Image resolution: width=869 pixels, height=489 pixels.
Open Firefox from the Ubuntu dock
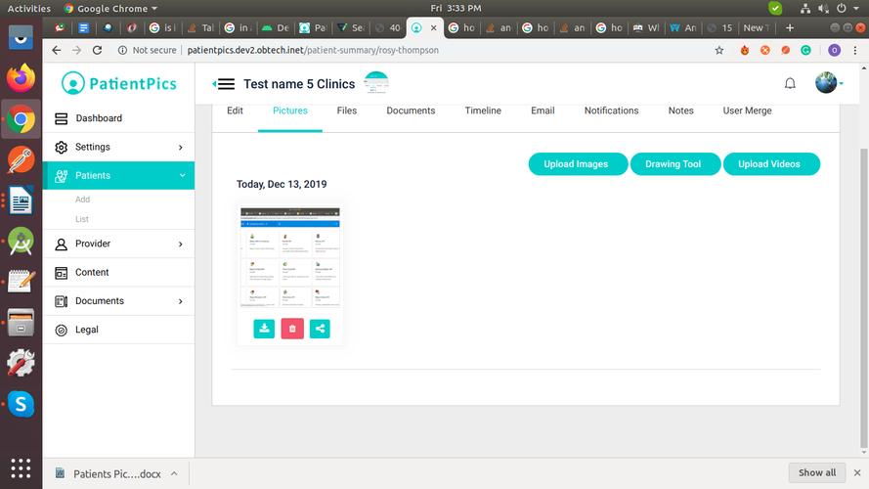click(21, 77)
